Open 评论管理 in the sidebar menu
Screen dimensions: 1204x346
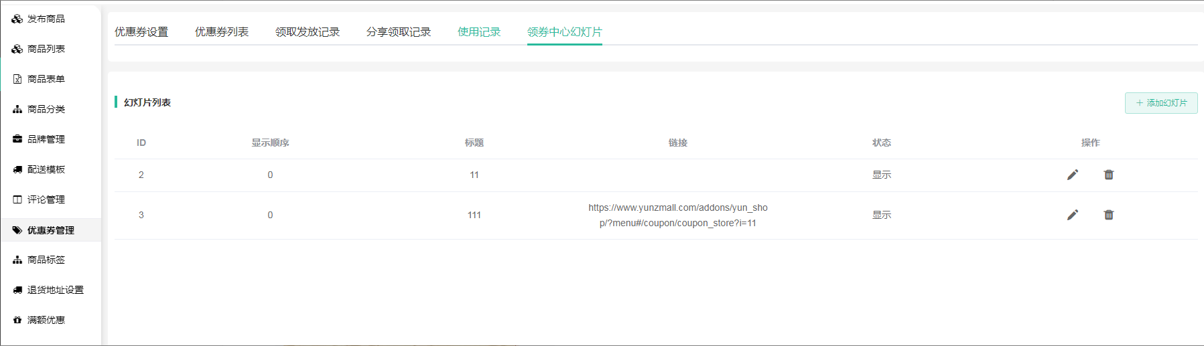[x=46, y=199]
